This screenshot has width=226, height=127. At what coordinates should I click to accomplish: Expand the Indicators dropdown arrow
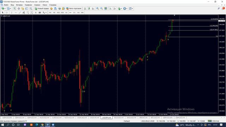click(x=121, y=8)
